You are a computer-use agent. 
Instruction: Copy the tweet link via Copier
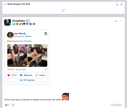[41, 75]
